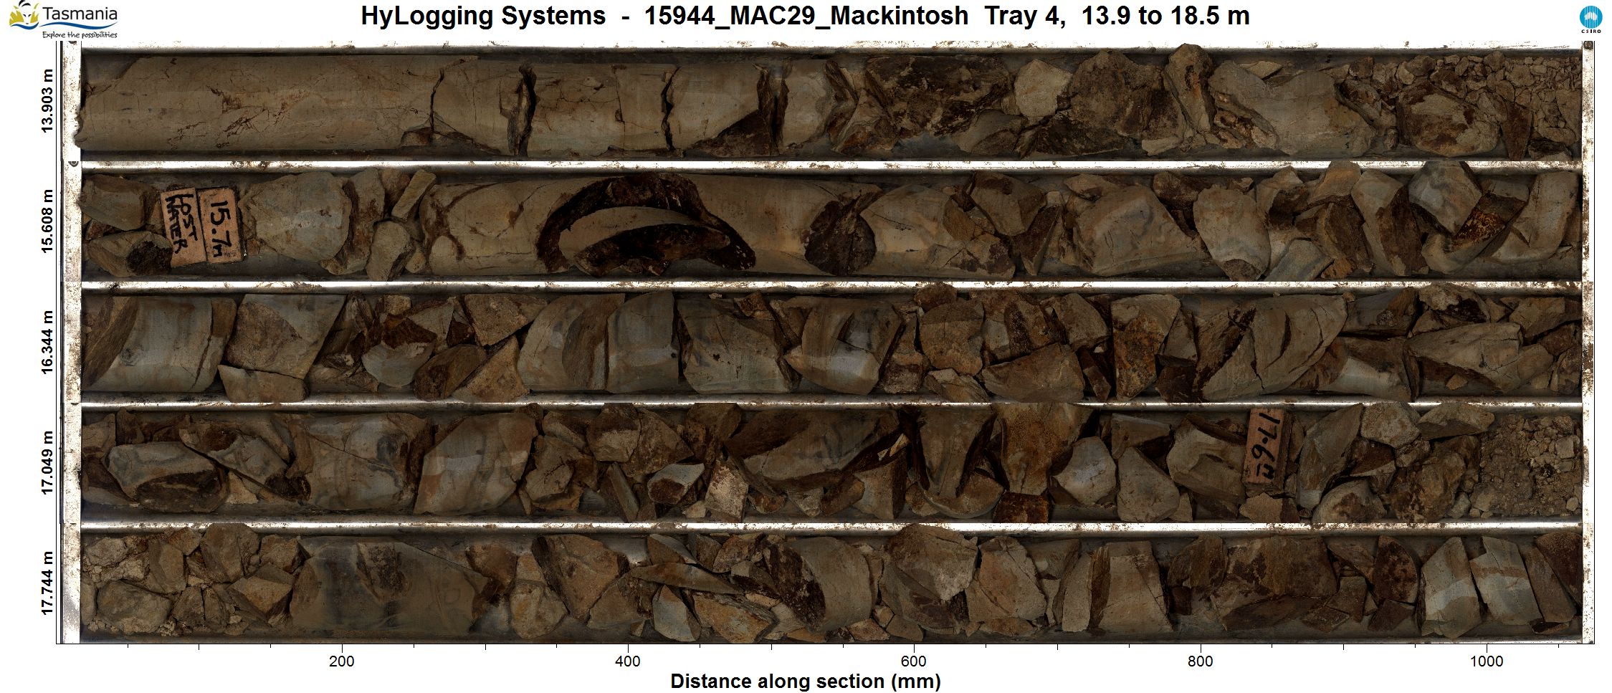Click the 200 mm axis tick label
Screen dimensions: 1612x693
click(341, 661)
